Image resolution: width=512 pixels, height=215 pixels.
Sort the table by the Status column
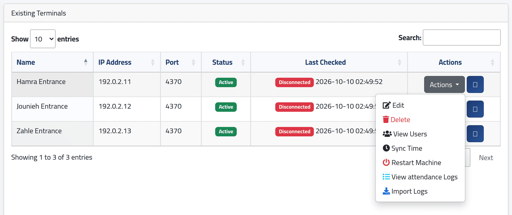coord(226,62)
